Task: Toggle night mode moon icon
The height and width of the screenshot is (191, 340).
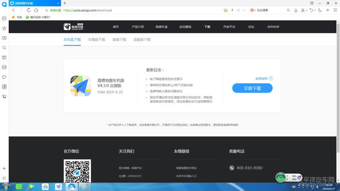Action: click(320, 10)
